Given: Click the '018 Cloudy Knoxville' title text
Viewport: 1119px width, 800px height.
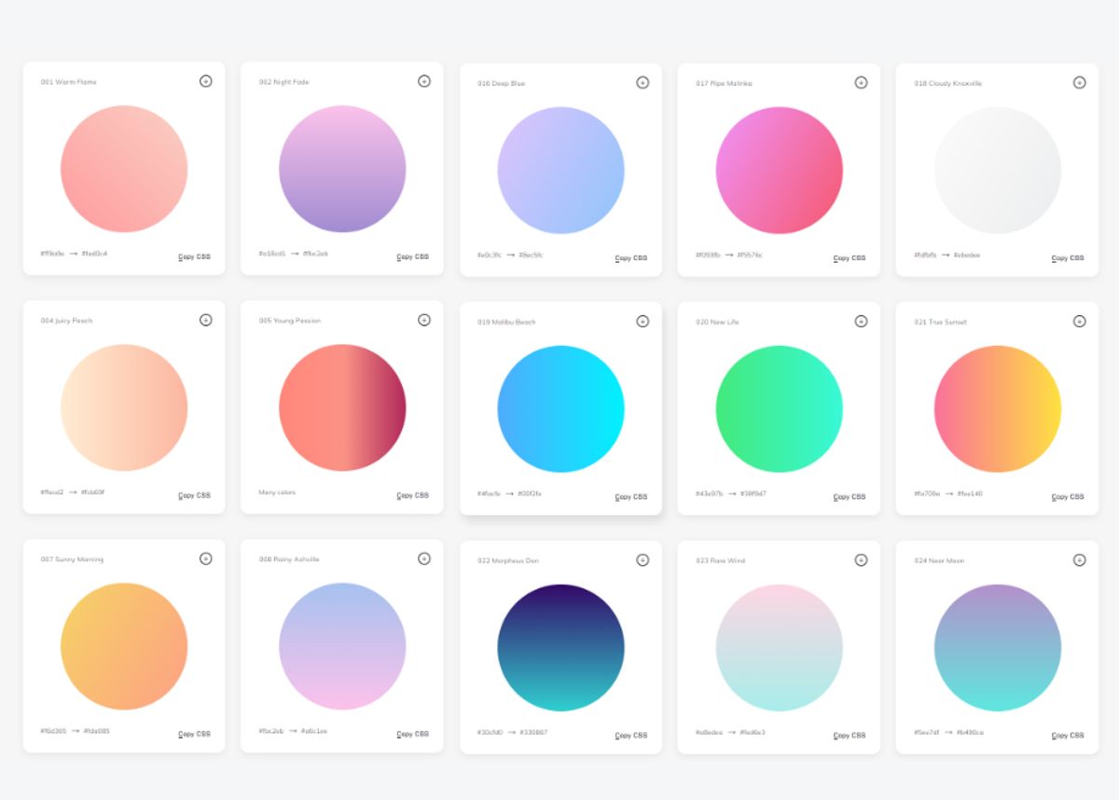Looking at the screenshot, I should coord(947,84).
